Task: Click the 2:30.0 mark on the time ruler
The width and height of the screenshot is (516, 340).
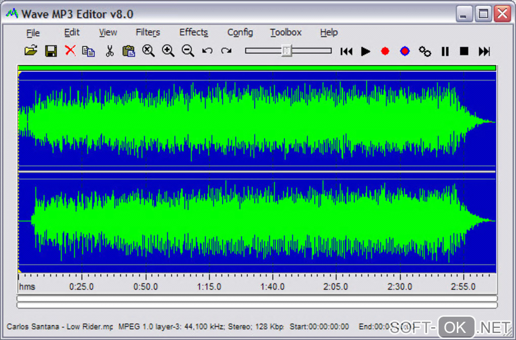Action: (x=400, y=287)
